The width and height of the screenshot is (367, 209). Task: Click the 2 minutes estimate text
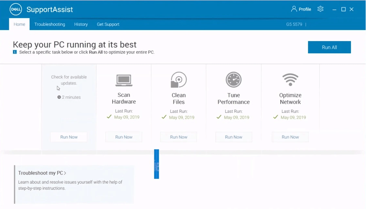[71, 97]
